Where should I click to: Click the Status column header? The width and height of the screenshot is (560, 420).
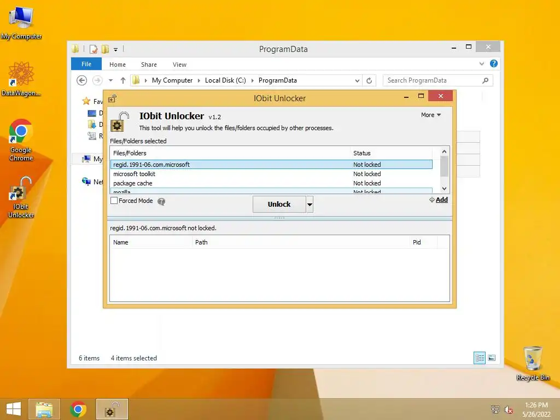[392, 153]
